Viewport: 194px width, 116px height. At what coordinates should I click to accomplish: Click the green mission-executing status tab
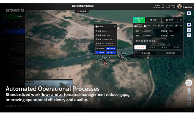(139, 20)
